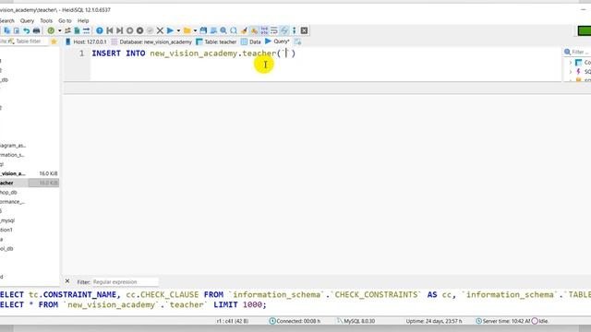This screenshot has width=591, height=332.
Task: Switch to the Table: teacher tab
Action: [x=216, y=41]
